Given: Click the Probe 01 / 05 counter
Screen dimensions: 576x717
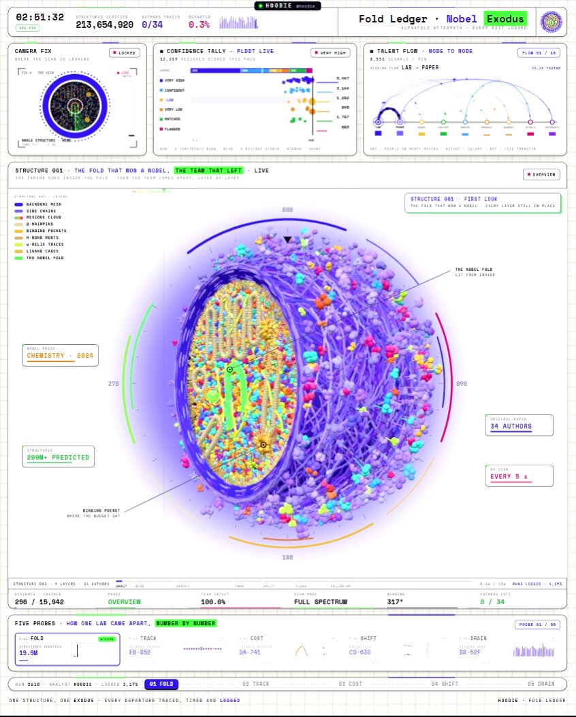Looking at the screenshot, I should coord(538,624).
